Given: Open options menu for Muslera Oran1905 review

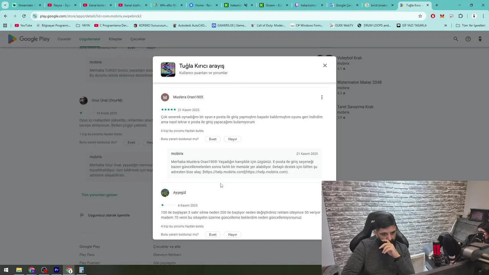Looking at the screenshot, I should pos(322,97).
